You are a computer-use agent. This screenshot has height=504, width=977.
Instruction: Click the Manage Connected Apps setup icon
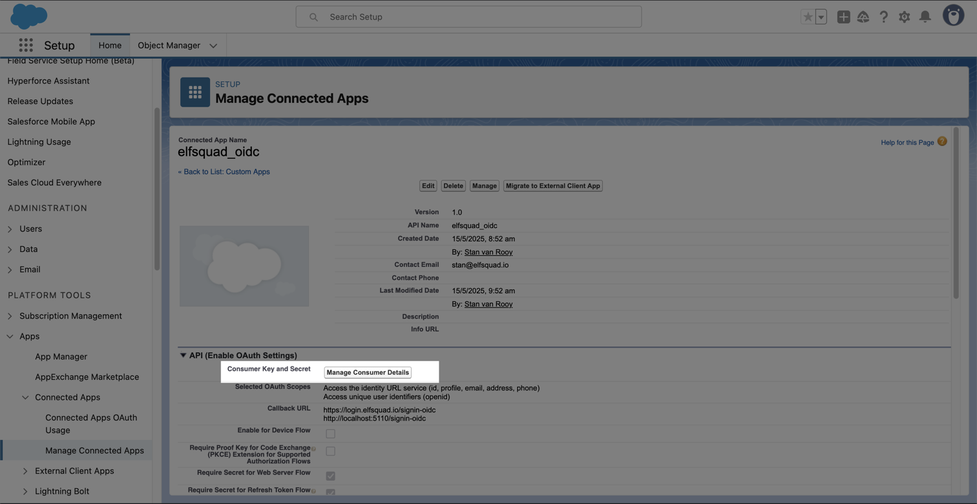[195, 92]
